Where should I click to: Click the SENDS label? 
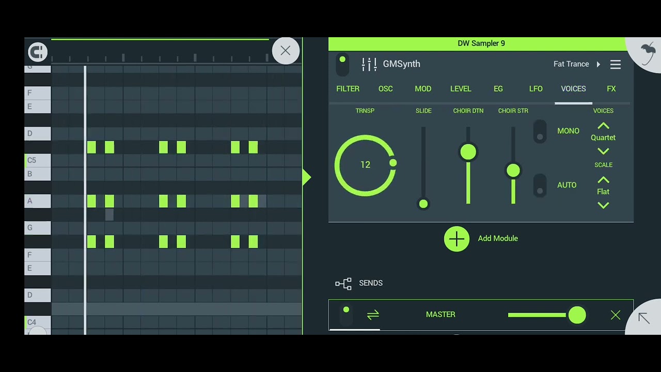371,283
